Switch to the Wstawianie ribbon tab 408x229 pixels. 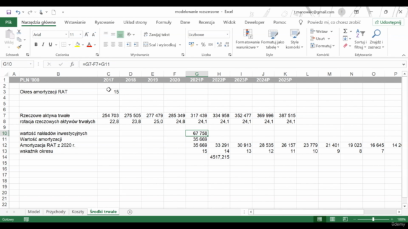[x=75, y=22]
